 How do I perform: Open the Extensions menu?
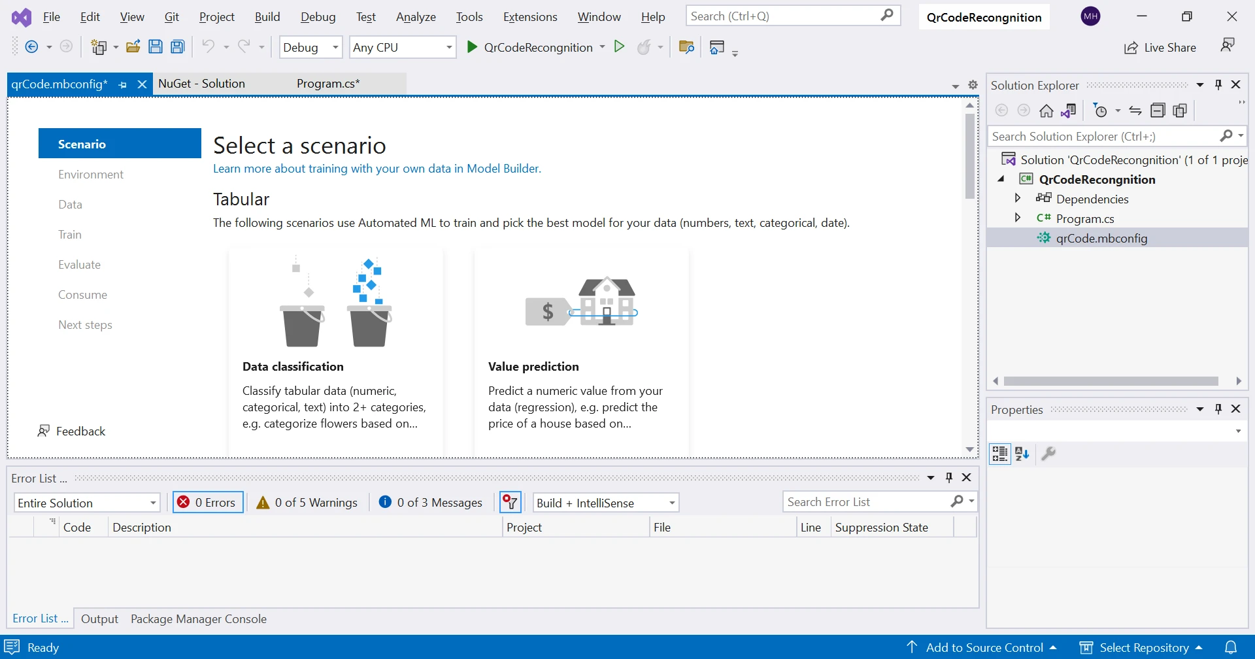[529, 17]
